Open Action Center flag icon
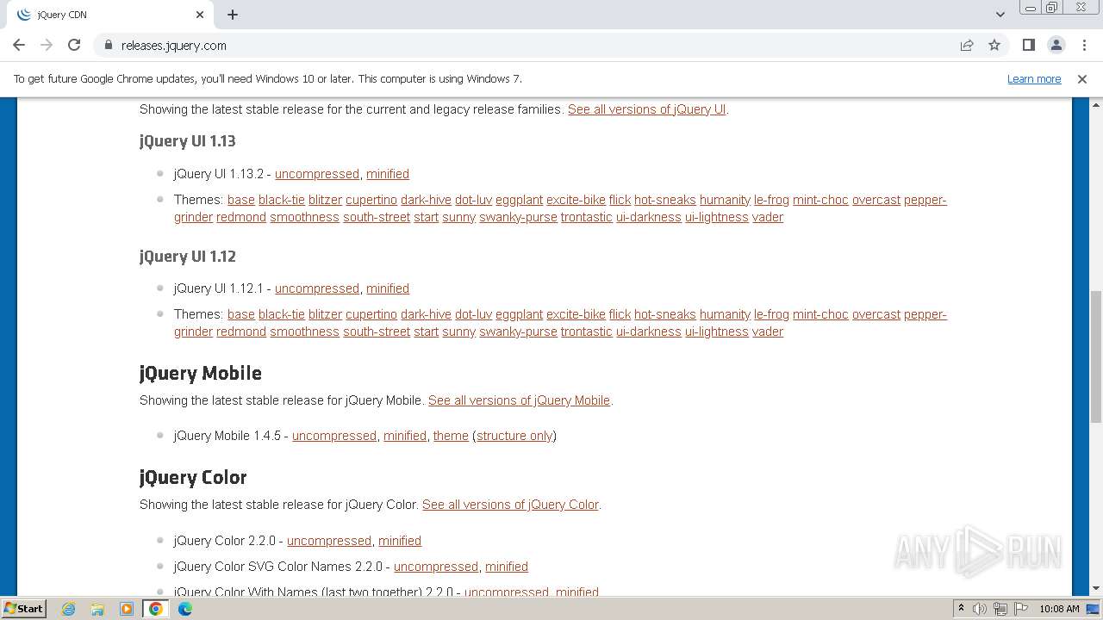Screen dimensions: 1103x620 coord(1021,609)
